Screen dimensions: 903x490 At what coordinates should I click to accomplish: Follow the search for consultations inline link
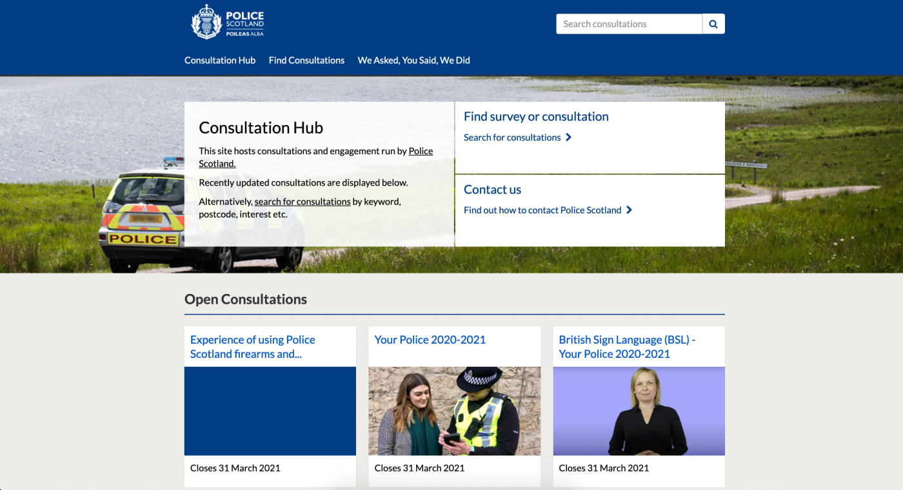coord(302,201)
